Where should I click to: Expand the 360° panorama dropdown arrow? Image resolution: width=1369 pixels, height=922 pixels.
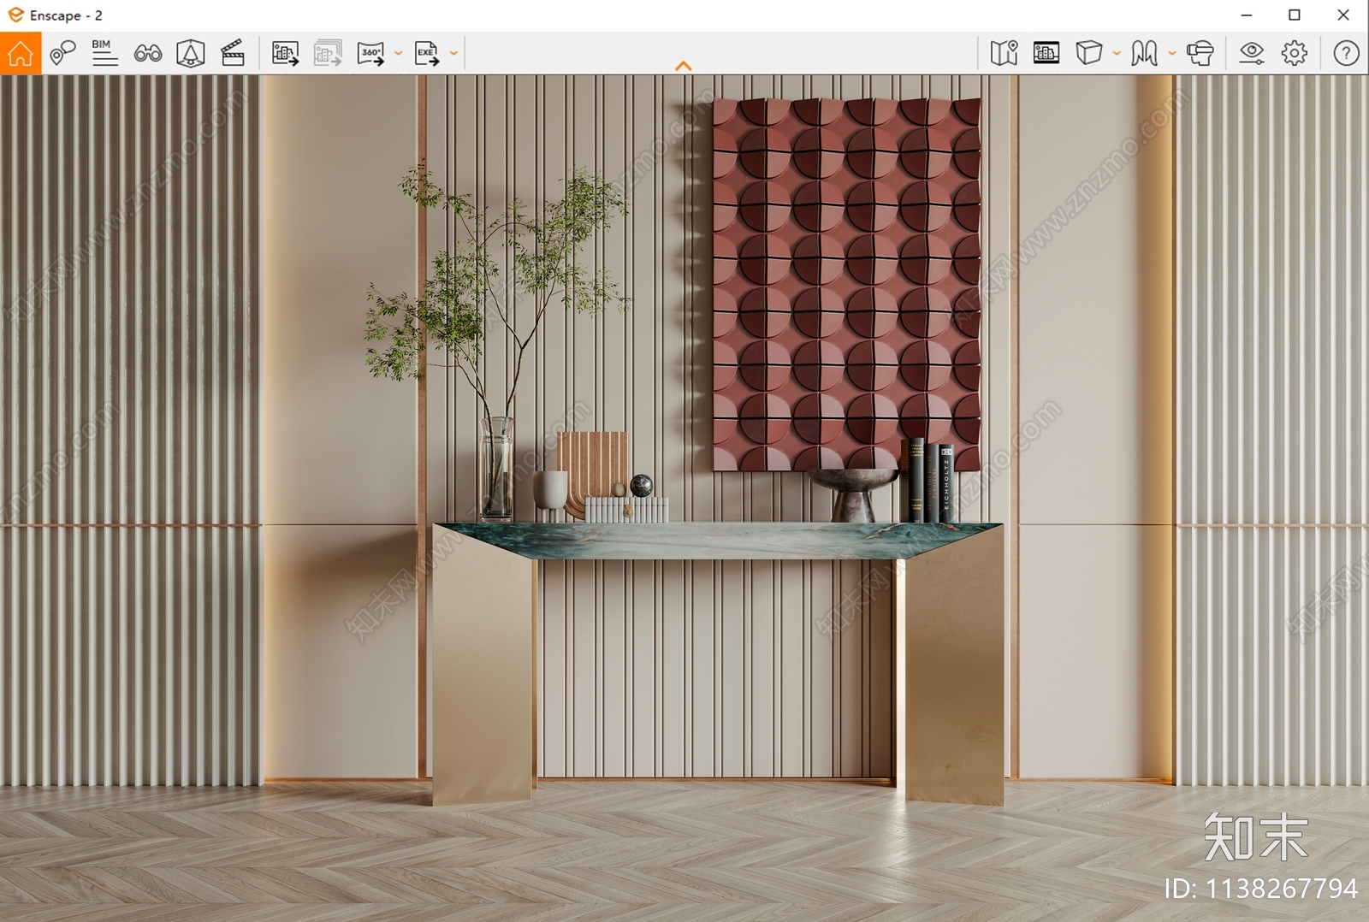click(398, 53)
